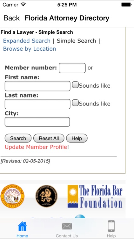Tap the battery indicator icon
The width and height of the screenshot is (134, 239).
pyautogui.click(x=126, y=4)
